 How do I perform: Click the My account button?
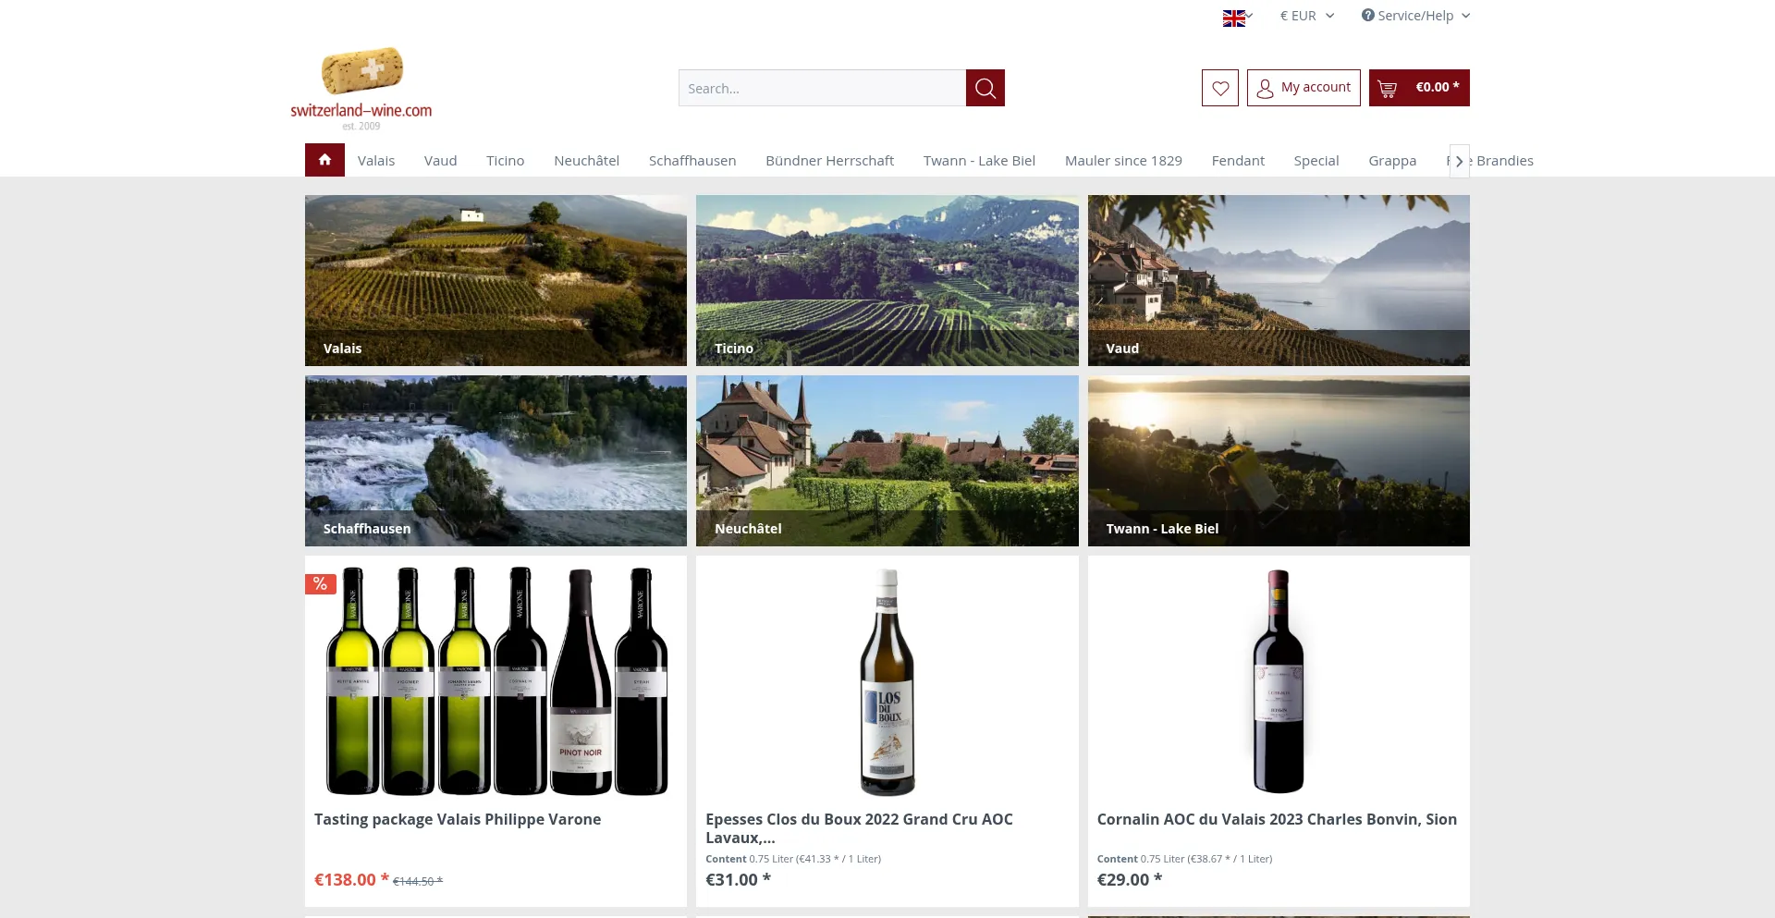click(x=1303, y=88)
